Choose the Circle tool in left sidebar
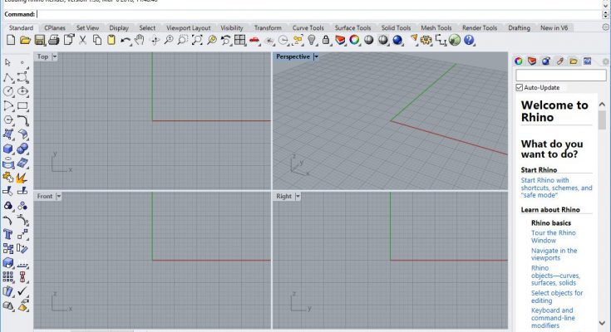611x332 pixels. pyautogui.click(x=8, y=92)
